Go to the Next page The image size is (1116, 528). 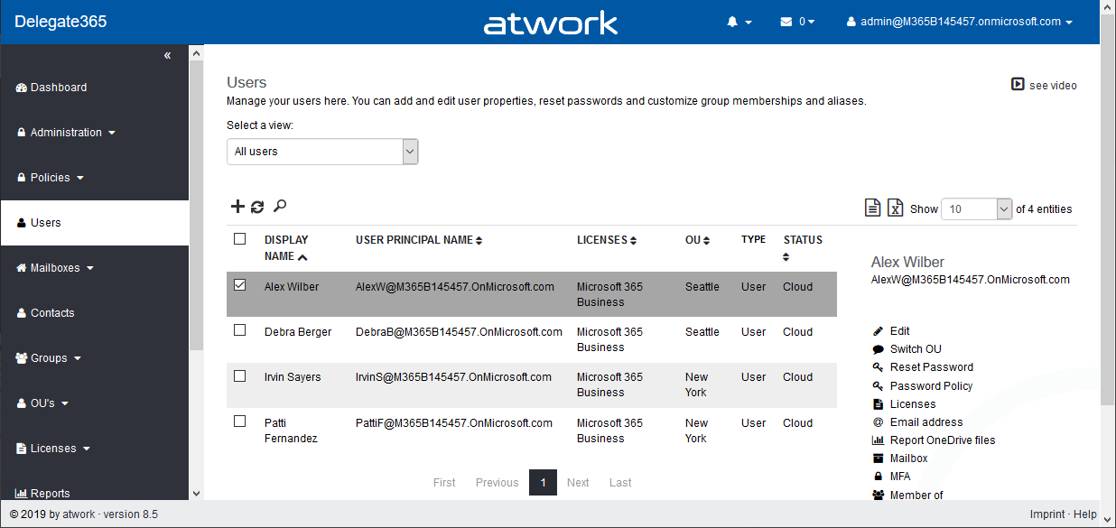click(x=578, y=483)
